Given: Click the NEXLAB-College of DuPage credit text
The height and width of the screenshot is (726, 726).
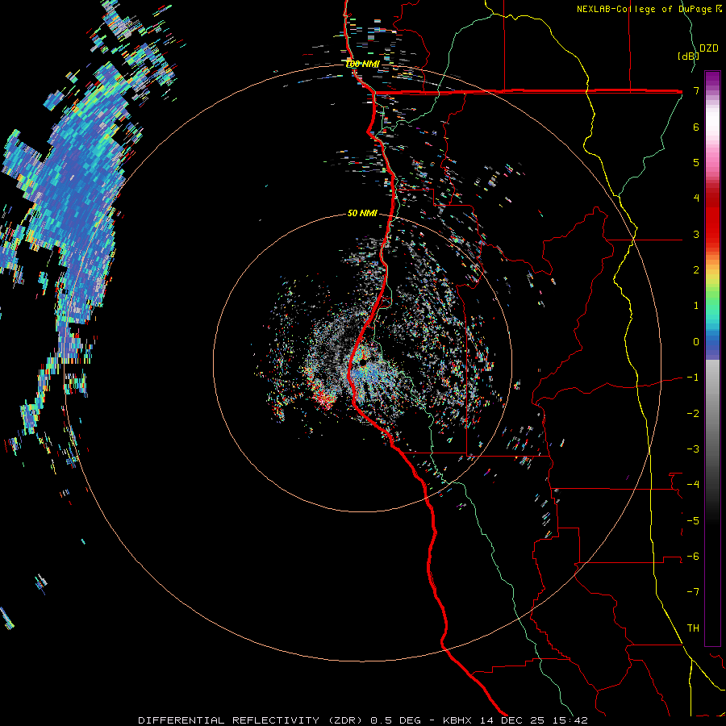Looking at the screenshot, I should (649, 9).
